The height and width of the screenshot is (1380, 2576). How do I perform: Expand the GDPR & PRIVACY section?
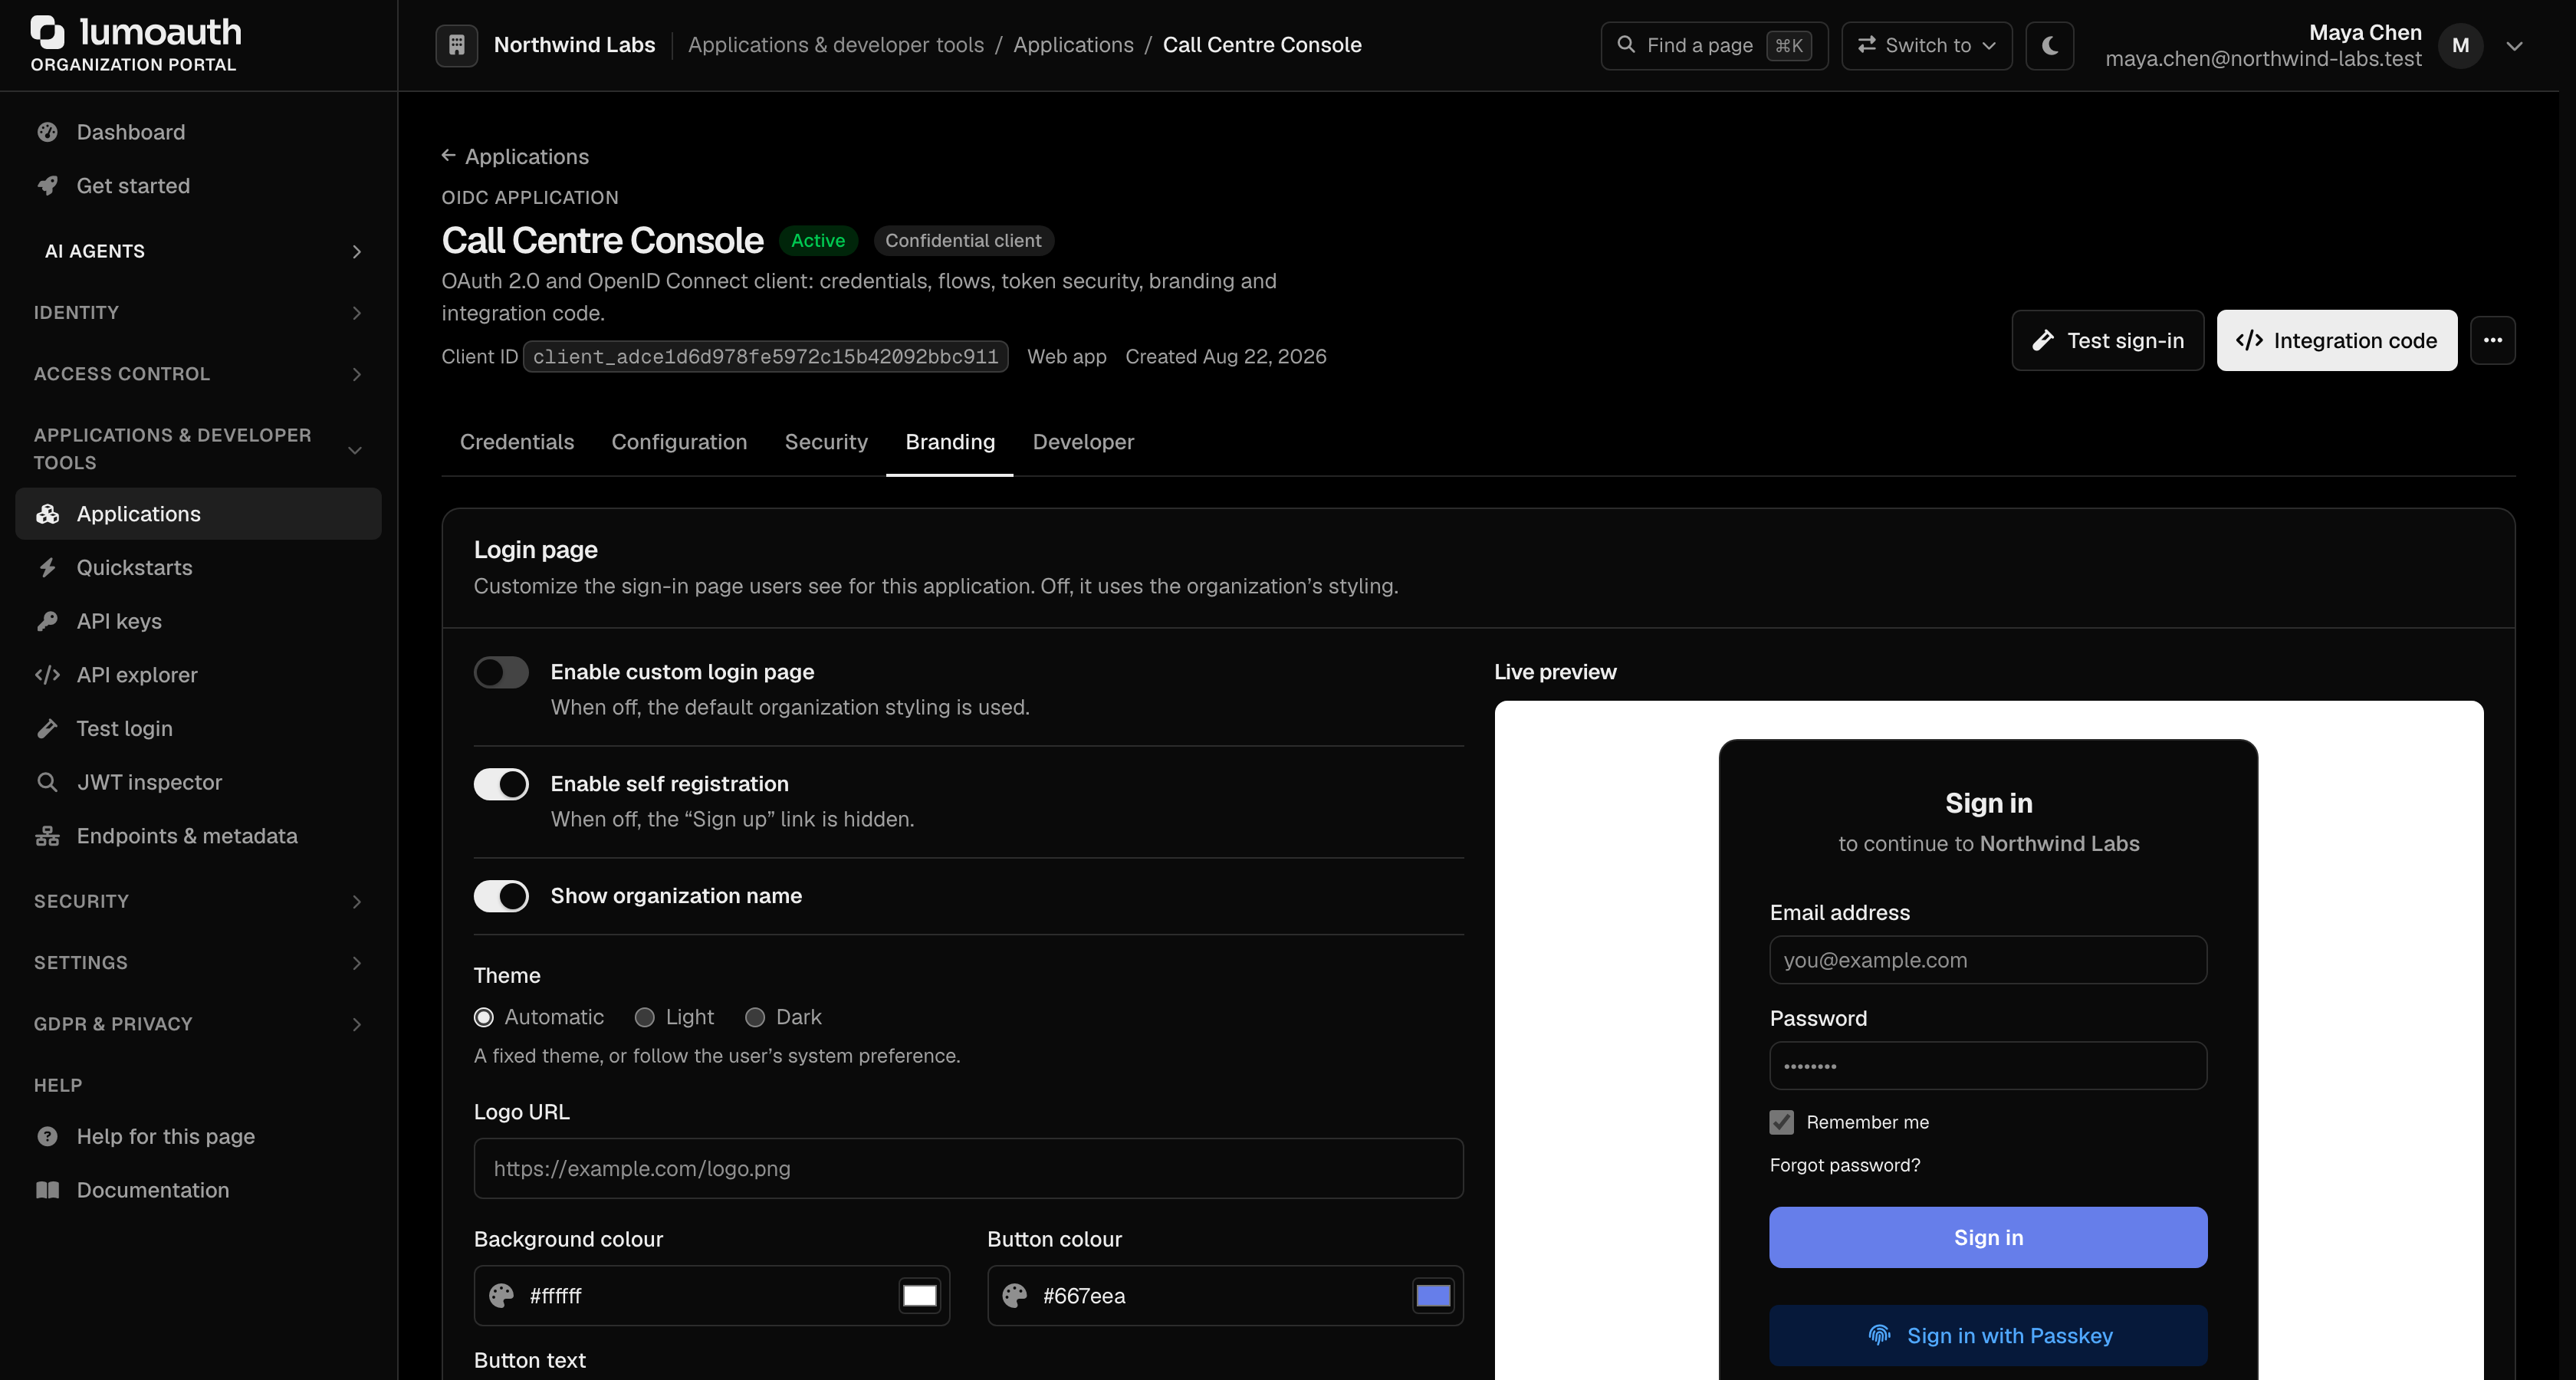[x=198, y=1024]
